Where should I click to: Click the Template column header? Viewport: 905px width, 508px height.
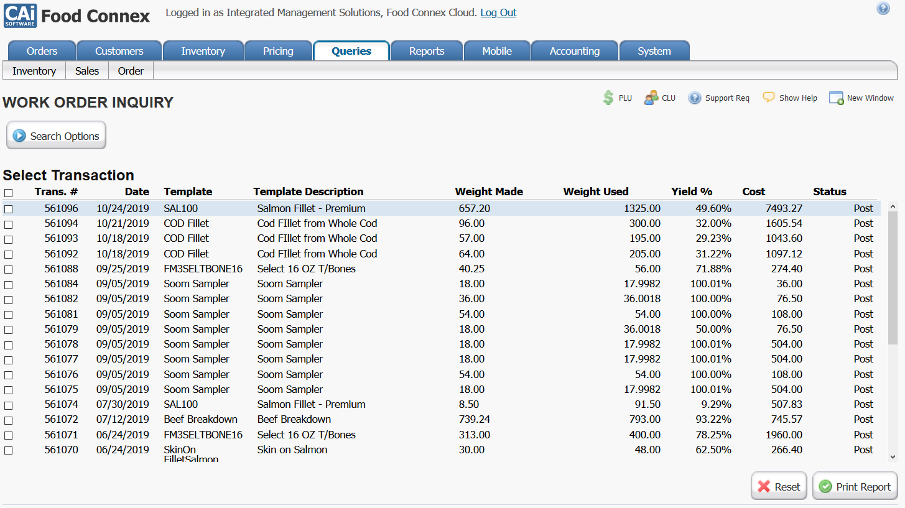pyautogui.click(x=188, y=192)
